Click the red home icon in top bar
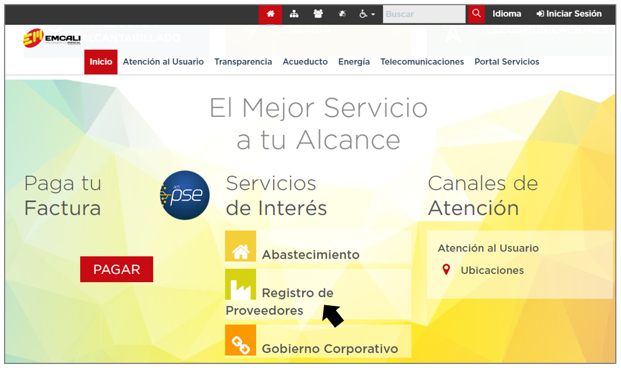This screenshot has height=368, width=621. (270, 14)
